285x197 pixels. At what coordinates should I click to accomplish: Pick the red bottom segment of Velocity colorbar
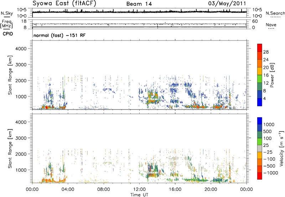pos(260,176)
